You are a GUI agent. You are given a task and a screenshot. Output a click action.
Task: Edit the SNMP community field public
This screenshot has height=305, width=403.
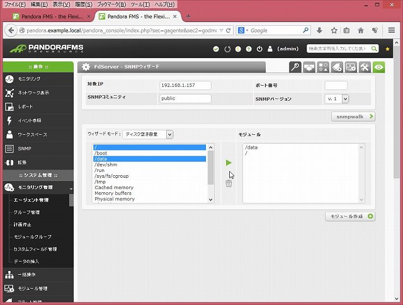point(185,98)
